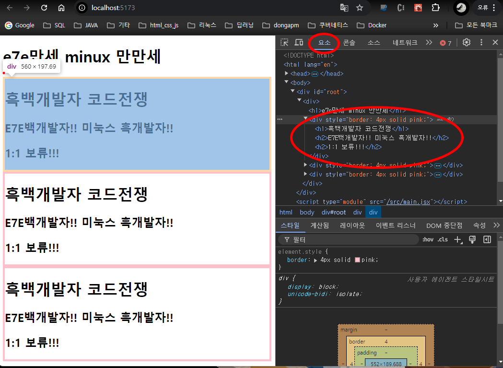Open the /src/main.jsx link

pyautogui.click(x=408, y=202)
